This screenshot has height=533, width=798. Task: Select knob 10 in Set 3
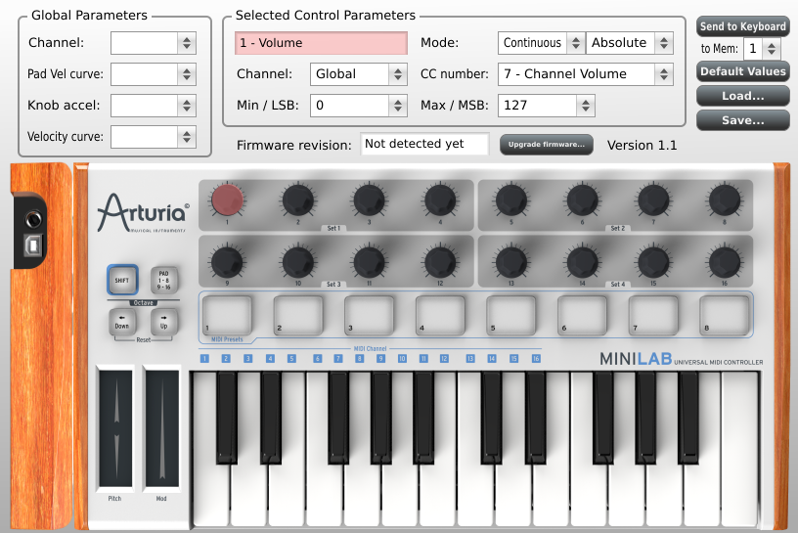tap(298, 262)
